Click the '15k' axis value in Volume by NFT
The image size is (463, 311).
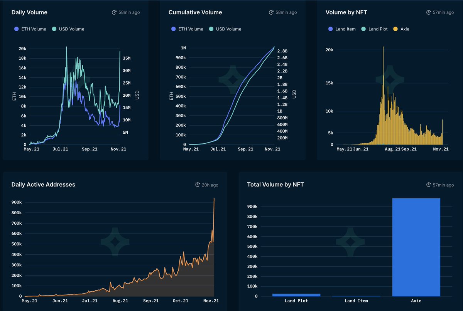[329, 83]
